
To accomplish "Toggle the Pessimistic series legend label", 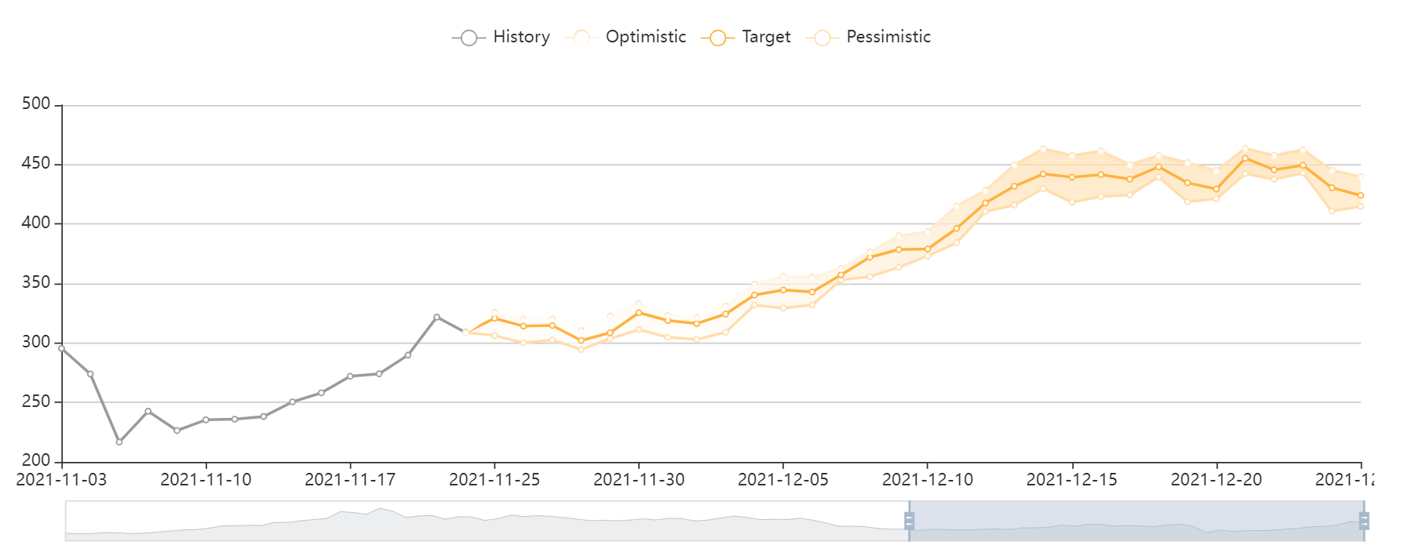I will (x=888, y=37).
